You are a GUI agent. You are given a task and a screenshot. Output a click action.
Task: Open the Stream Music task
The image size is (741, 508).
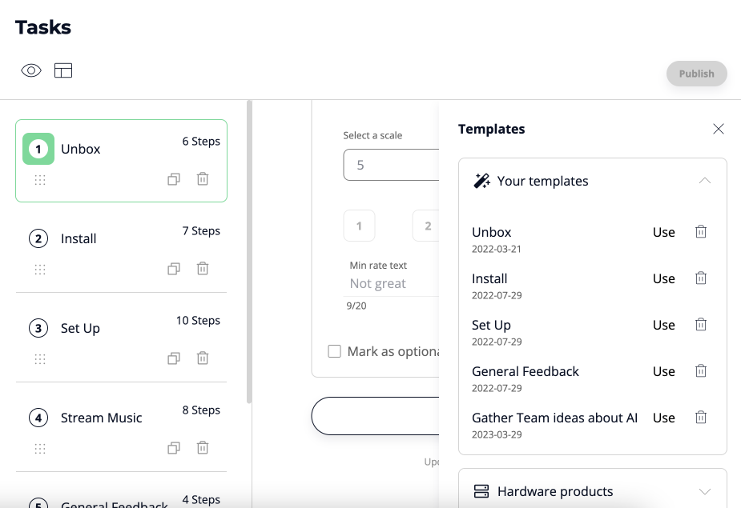tap(101, 418)
